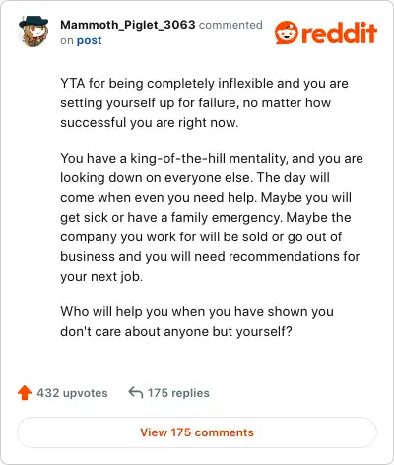
Task: Click the "View 175 comments" button
Action: tap(197, 432)
